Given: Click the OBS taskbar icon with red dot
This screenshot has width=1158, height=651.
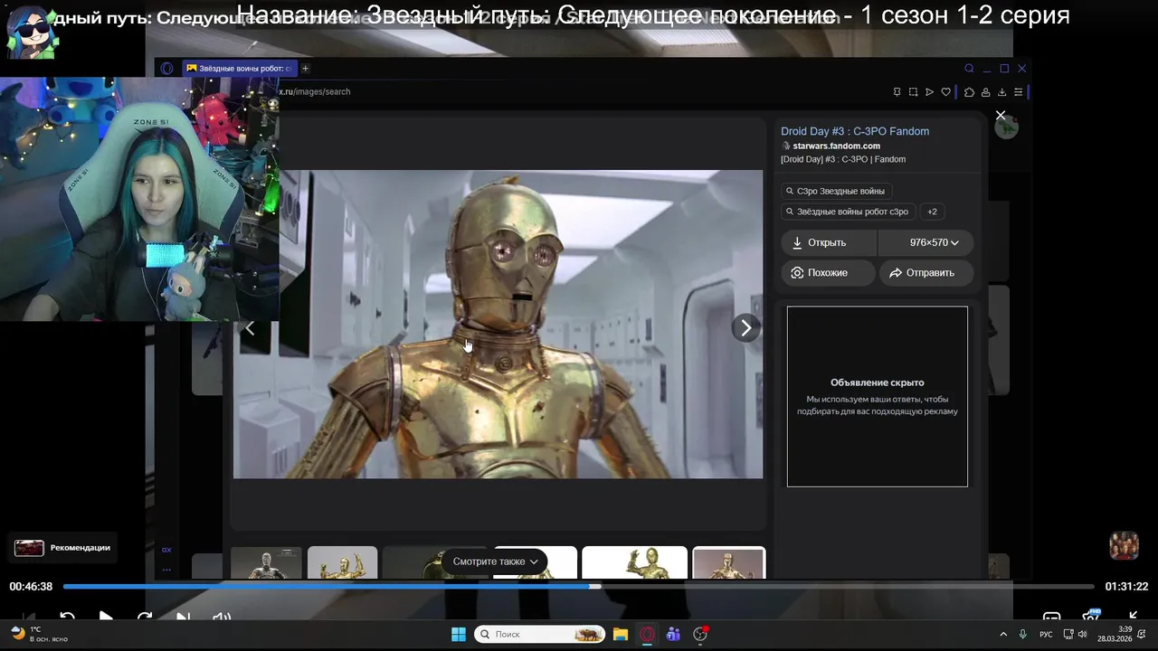Looking at the screenshot, I should 700,634.
